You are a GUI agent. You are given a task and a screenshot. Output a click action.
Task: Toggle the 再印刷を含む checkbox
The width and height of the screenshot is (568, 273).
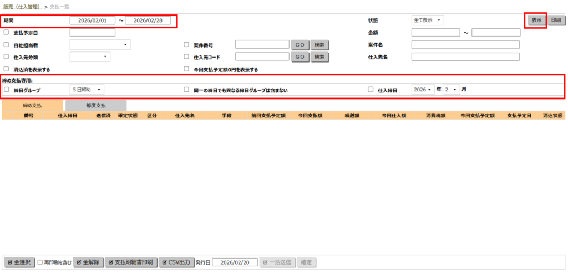tap(40, 262)
